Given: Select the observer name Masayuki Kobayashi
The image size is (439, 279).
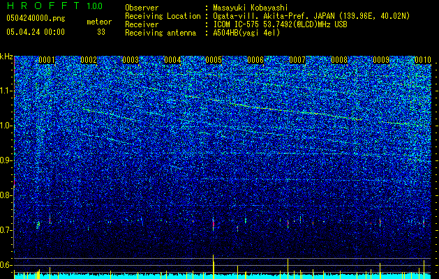Looking at the screenshot, I should click(x=250, y=8).
